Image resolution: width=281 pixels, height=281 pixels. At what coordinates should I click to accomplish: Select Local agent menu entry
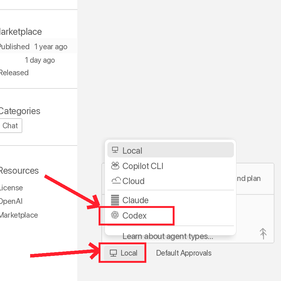(170, 150)
